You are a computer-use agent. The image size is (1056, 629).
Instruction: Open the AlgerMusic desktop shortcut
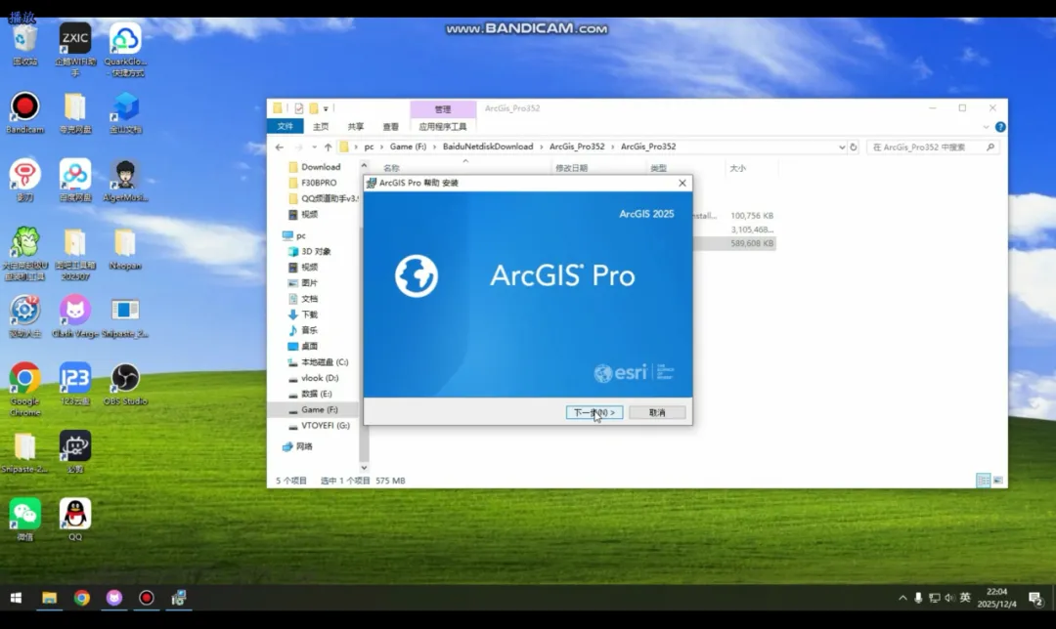(x=125, y=181)
